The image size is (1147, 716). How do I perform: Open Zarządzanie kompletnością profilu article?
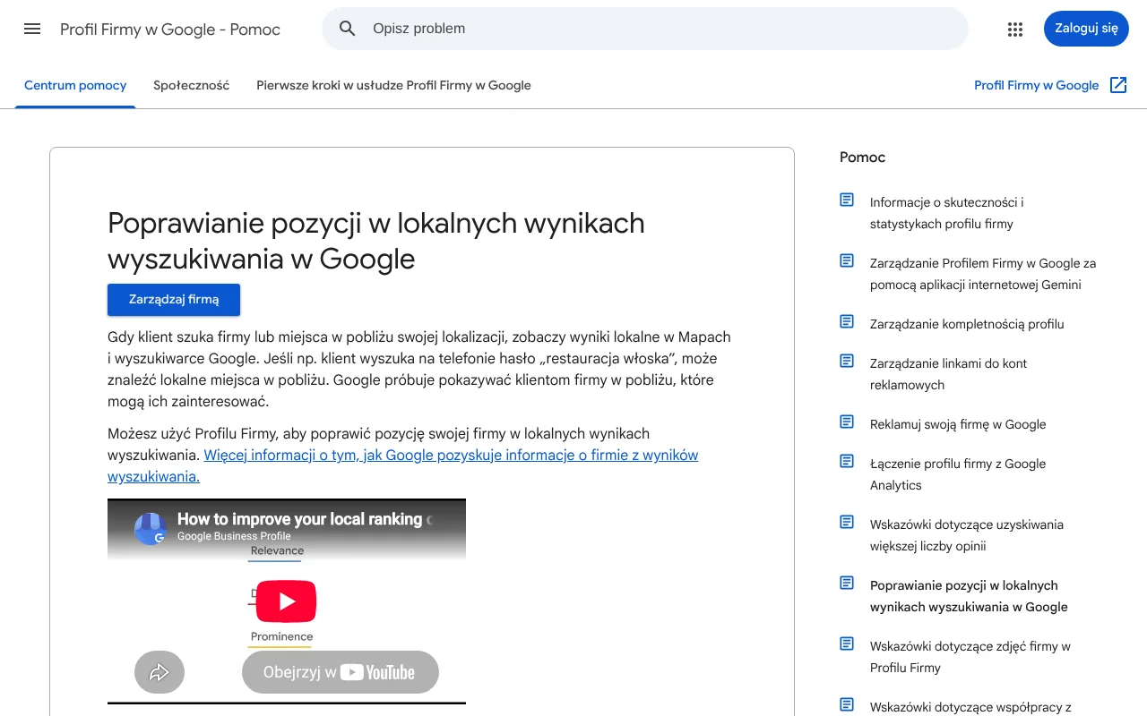point(967,324)
